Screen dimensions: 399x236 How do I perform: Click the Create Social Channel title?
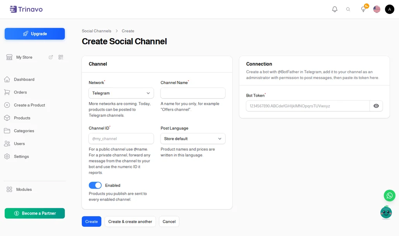(124, 41)
